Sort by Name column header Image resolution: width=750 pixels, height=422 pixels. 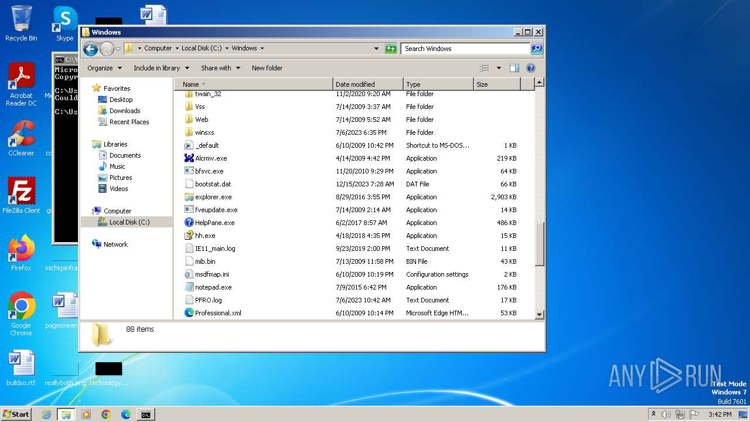[254, 84]
